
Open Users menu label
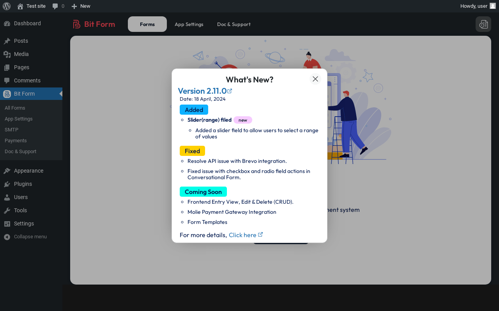[x=21, y=197]
